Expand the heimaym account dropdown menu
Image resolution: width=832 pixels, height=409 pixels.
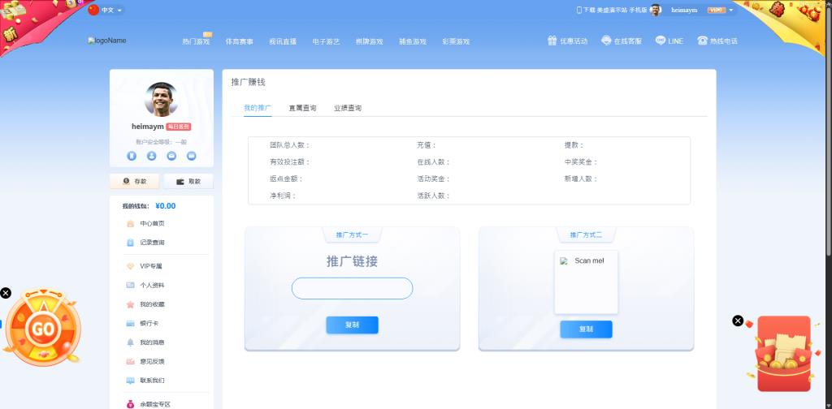pyautogui.click(x=731, y=11)
